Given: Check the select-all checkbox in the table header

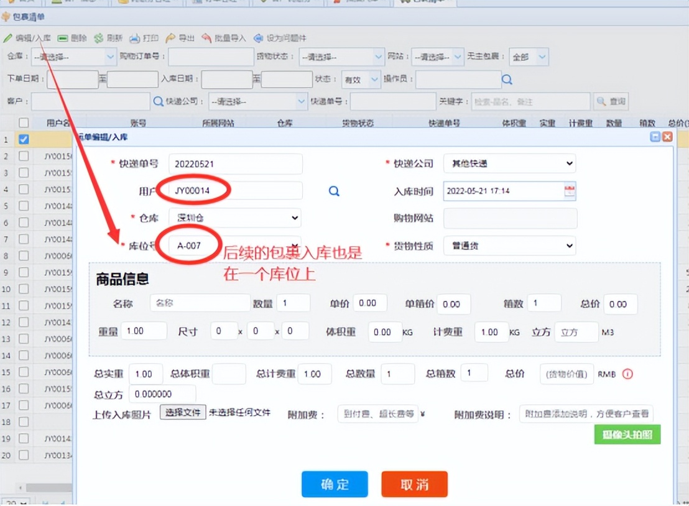Looking at the screenshot, I should (x=22, y=122).
